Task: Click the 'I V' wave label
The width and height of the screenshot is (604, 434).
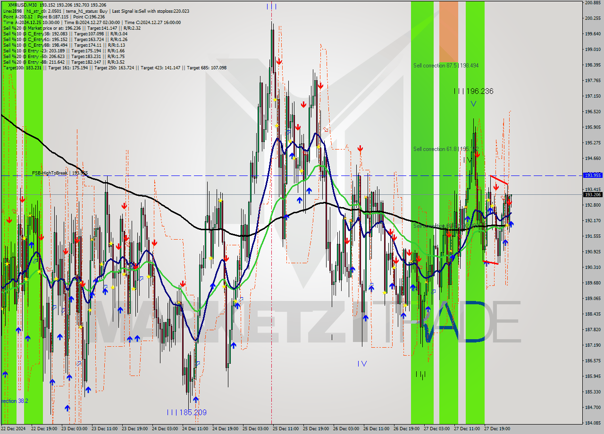Action: 362,363
